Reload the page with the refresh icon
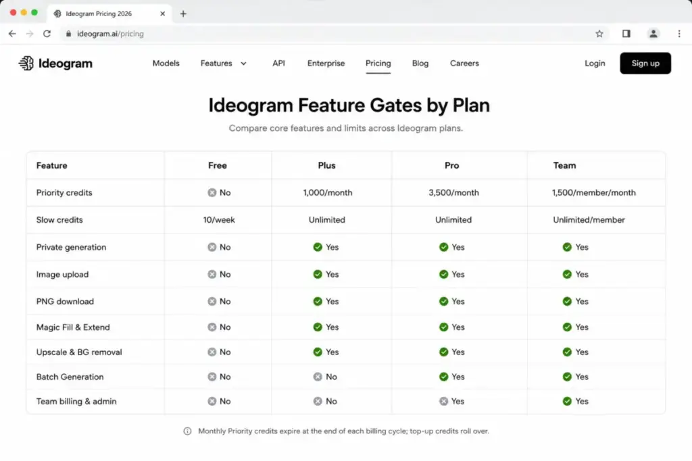The image size is (692, 461). [x=47, y=34]
